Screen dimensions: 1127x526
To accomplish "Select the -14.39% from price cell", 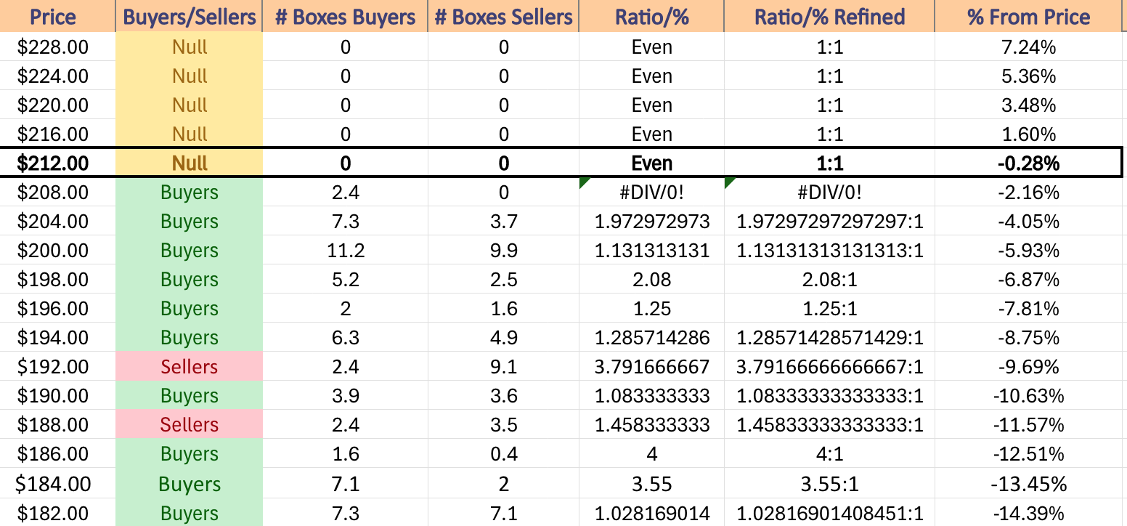I will tap(1029, 512).
